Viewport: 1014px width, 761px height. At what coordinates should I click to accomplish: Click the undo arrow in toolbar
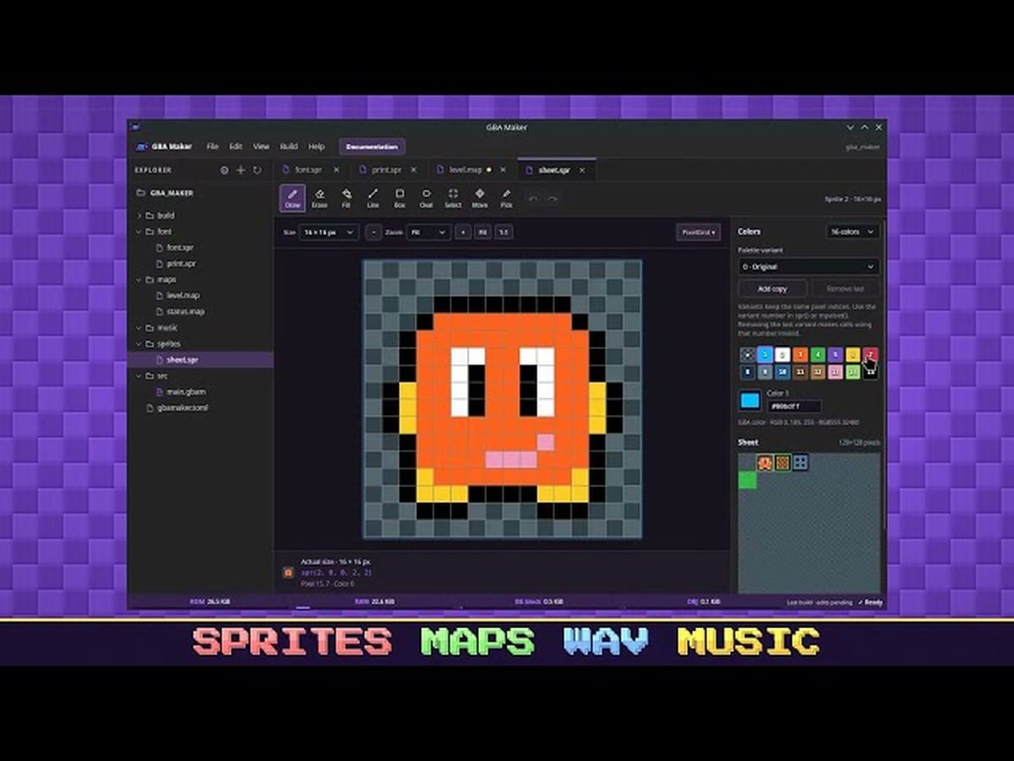532,199
